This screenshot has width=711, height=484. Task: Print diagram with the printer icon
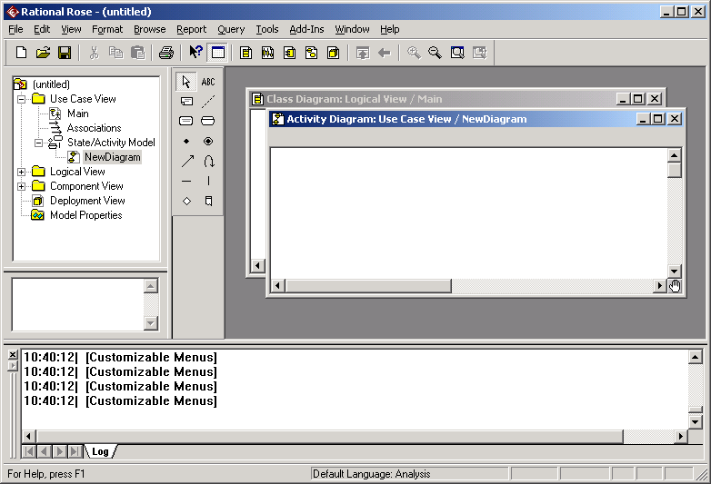tap(166, 53)
